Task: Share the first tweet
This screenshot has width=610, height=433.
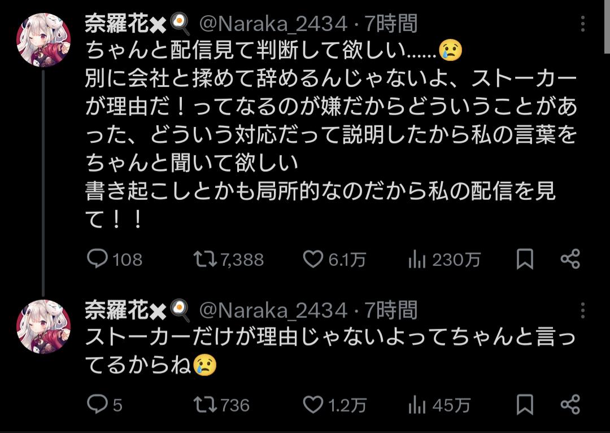Action: (570, 259)
